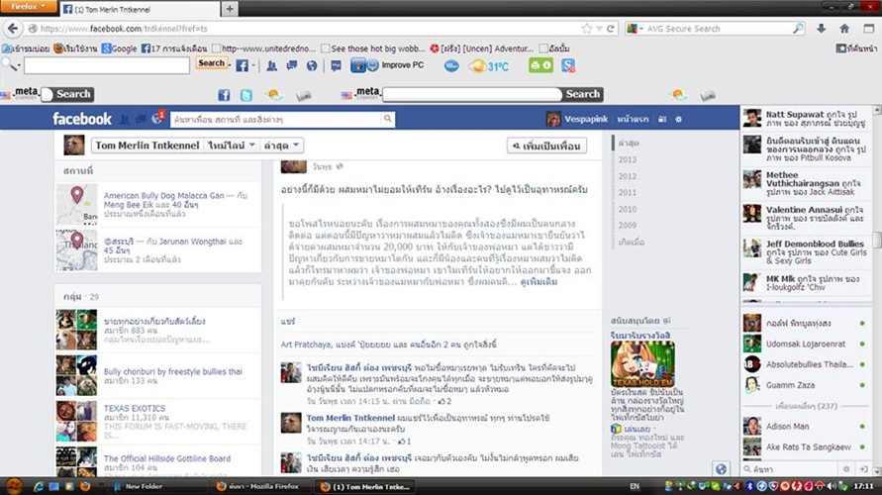Open The Official Hillside Gottiline Board group
Image resolution: width=882 pixels, height=495 pixels.
[167, 458]
